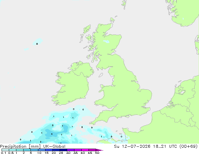This screenshot has width=199, height=154.
Task: Click the legend scale label '30'
Action: click(68, 153)
